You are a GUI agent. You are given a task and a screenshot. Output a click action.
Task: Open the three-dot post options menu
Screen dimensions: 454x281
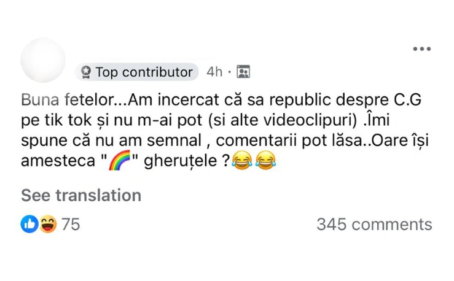coord(421,49)
